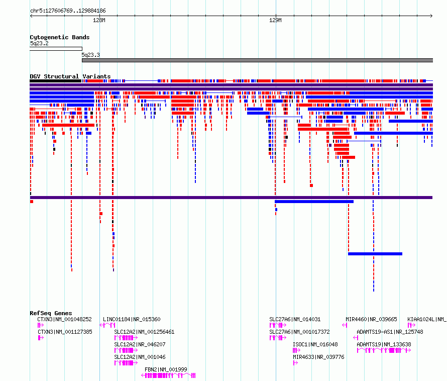Click the CTXN3 NM_001048252 gene glyph
This screenshot has width=447, height=381.
point(41,325)
